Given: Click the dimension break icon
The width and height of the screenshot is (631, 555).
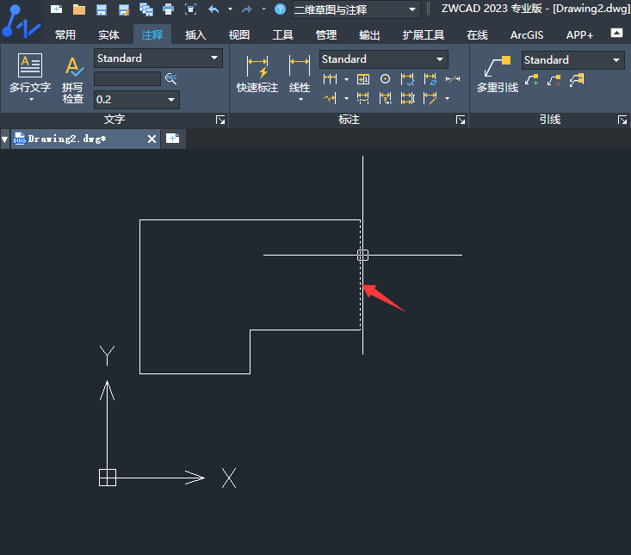Looking at the screenshot, I should pyautogui.click(x=363, y=98).
